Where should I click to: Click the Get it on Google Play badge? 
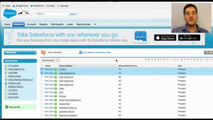189,38
